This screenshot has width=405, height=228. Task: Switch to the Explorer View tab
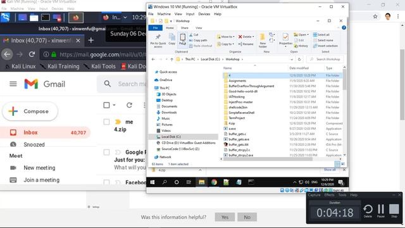pos(199,28)
